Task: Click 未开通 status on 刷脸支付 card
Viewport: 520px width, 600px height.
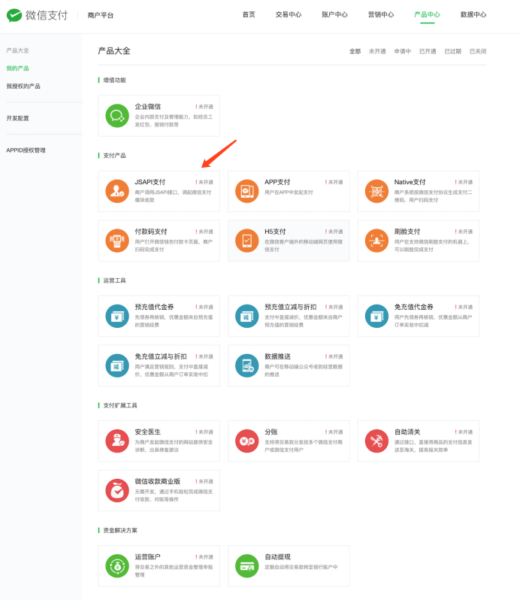Action: pyautogui.click(x=464, y=232)
